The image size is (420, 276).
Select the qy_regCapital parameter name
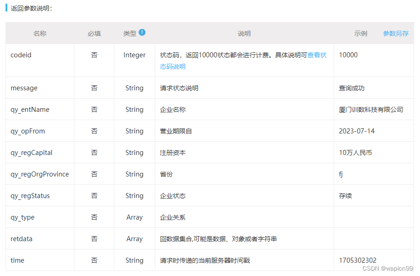(31, 153)
